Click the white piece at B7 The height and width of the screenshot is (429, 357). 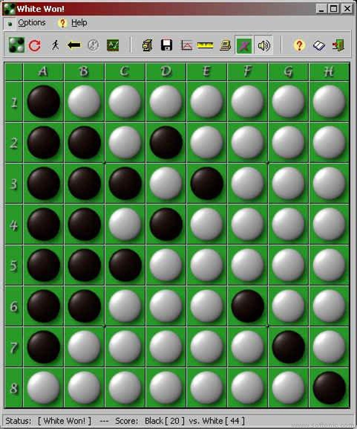[x=84, y=347]
